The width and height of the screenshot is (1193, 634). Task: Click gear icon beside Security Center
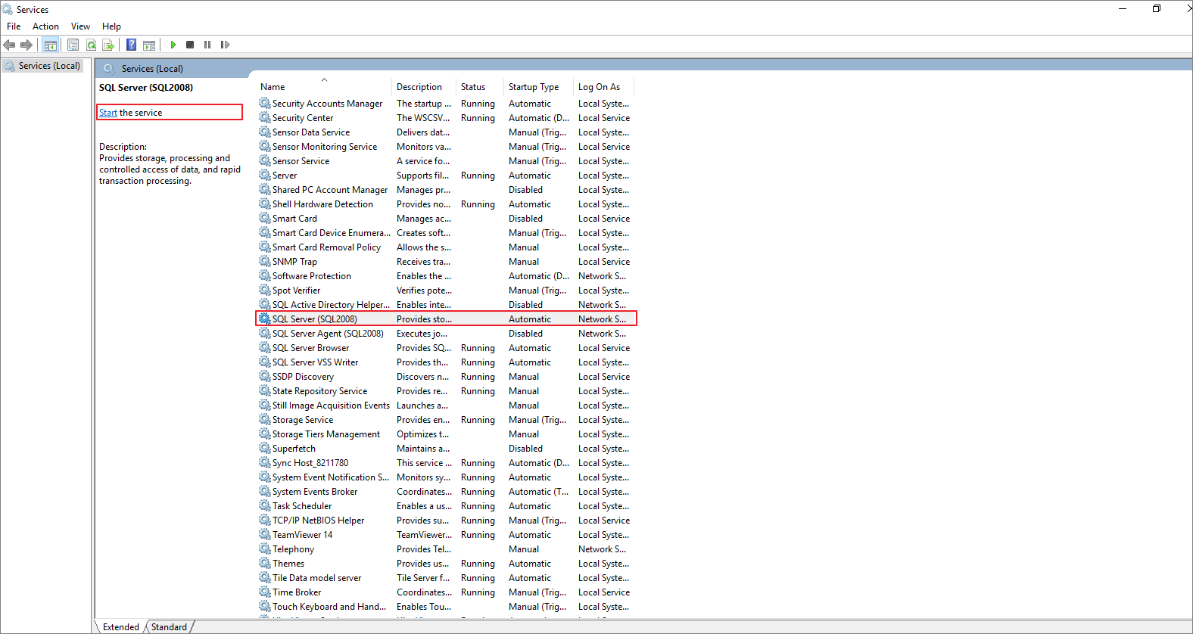click(265, 117)
